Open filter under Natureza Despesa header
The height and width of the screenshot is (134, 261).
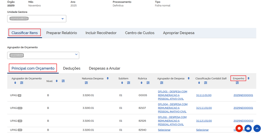tap(86, 83)
